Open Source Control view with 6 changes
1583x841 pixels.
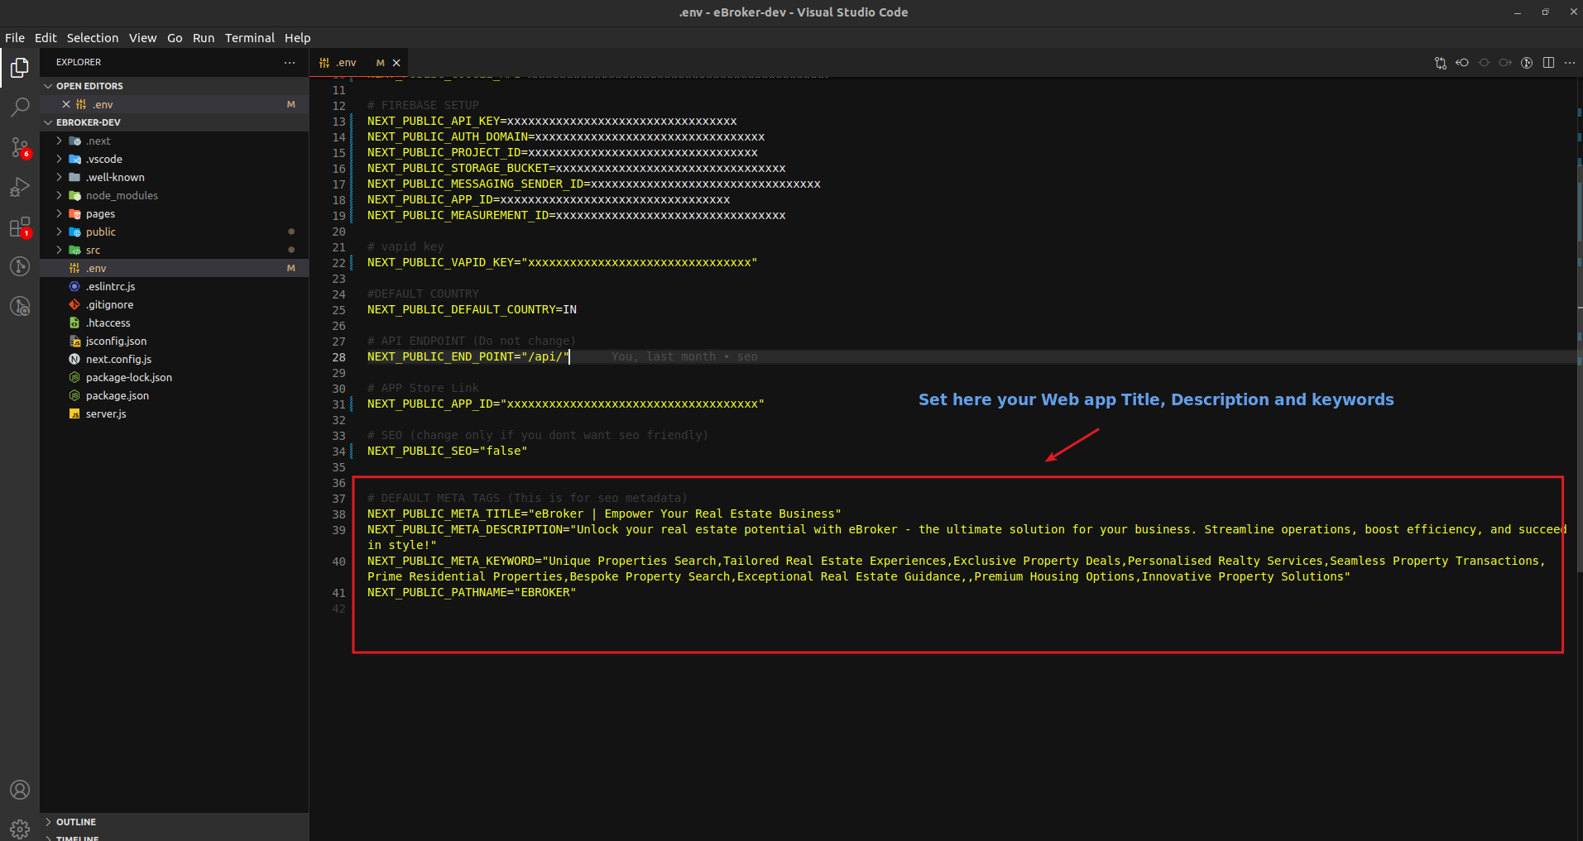[20, 147]
